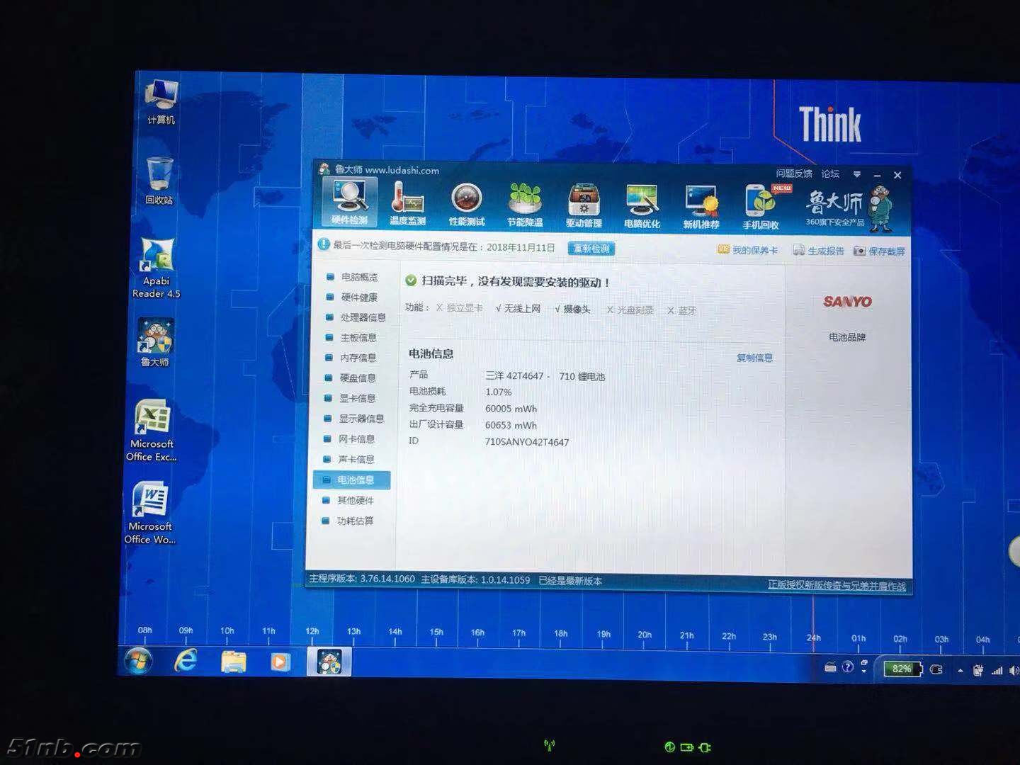This screenshot has height=765, width=1020.
Task: Open 功耗估算 from the sidebar list
Action: tap(354, 521)
